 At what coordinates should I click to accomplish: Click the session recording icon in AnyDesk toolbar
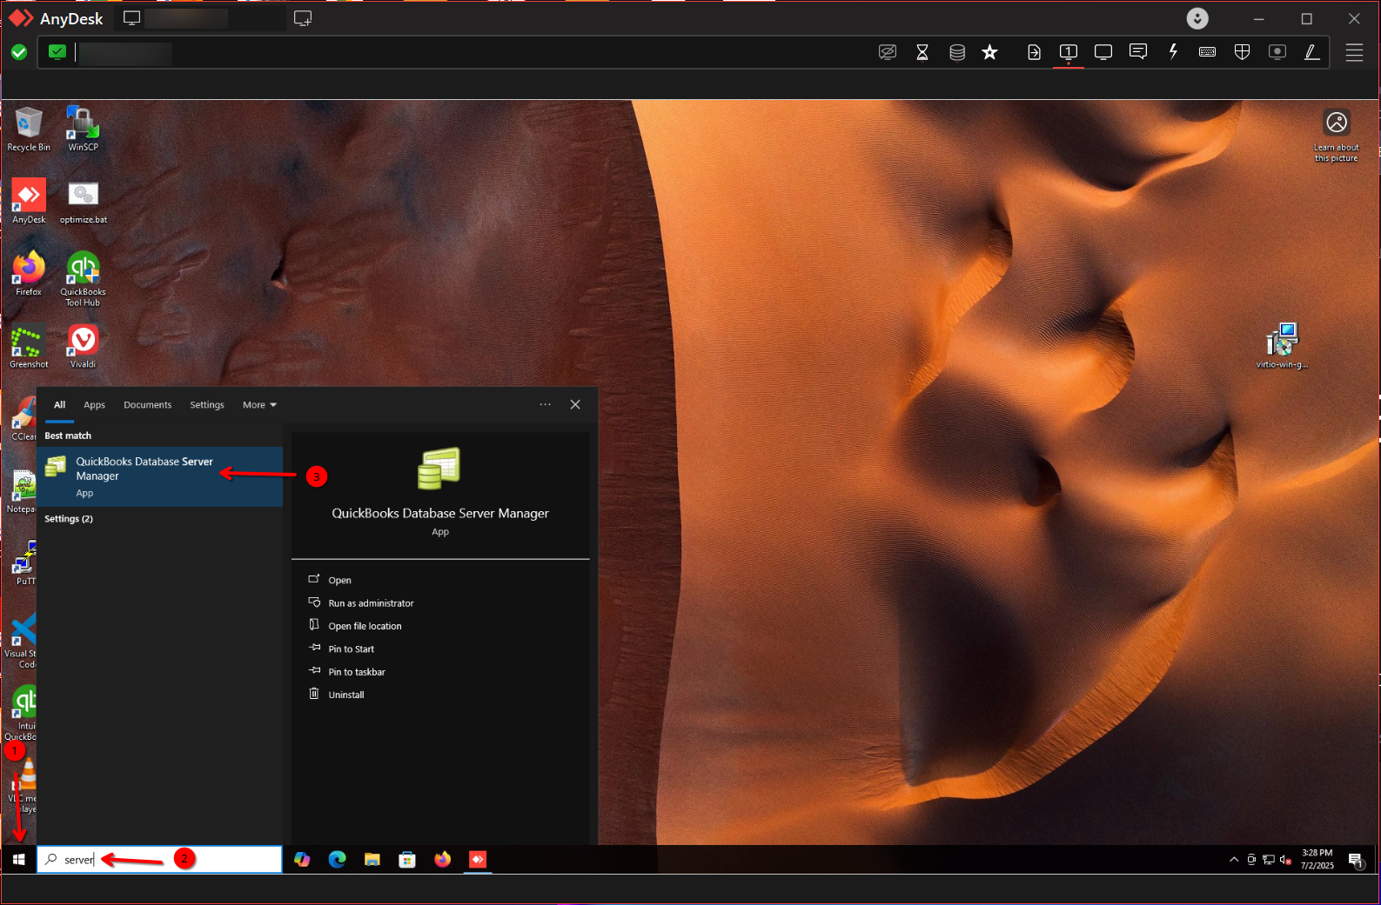coord(1277,52)
